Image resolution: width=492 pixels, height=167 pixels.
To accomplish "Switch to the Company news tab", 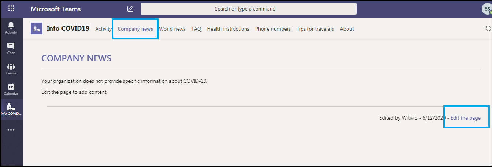I will click(135, 29).
